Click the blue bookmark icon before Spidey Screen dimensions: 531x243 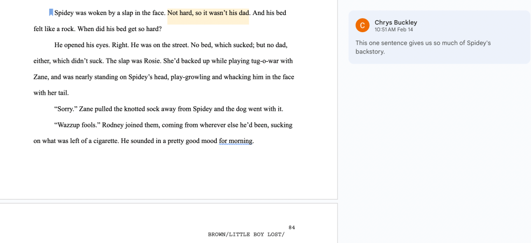pyautogui.click(x=51, y=12)
